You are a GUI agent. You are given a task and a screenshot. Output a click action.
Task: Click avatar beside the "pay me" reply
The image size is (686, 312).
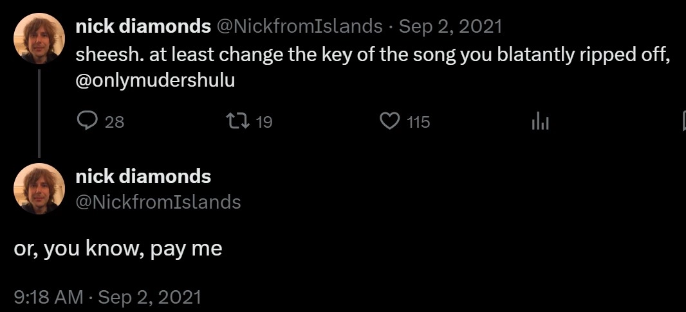coord(39,189)
